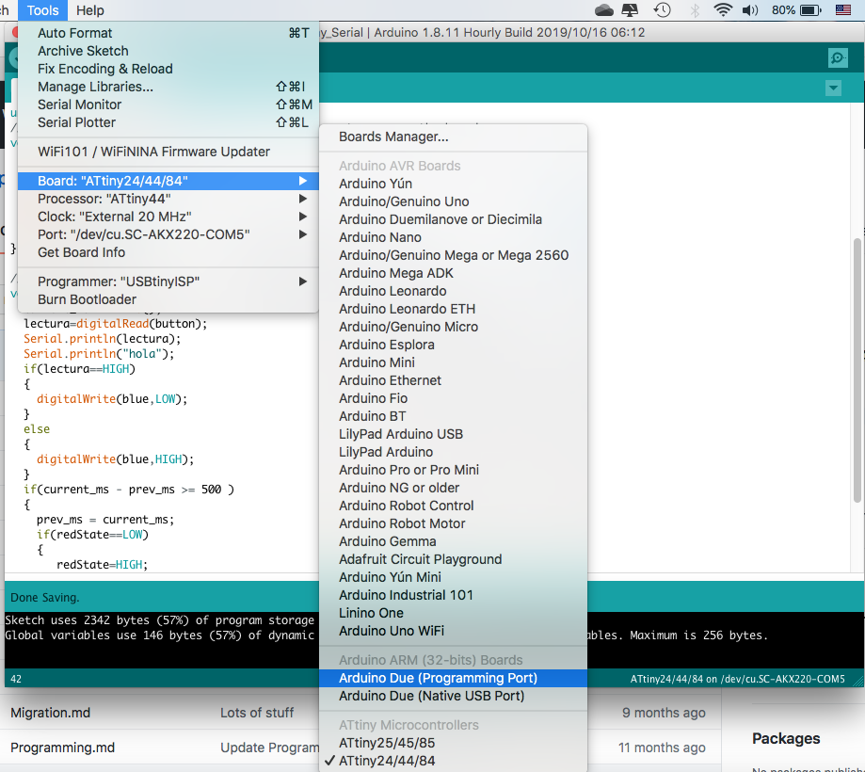This screenshot has width=865, height=772.
Task: Open WiFi101 / WiFiNINA Firmware Updater
Action: 168,152
